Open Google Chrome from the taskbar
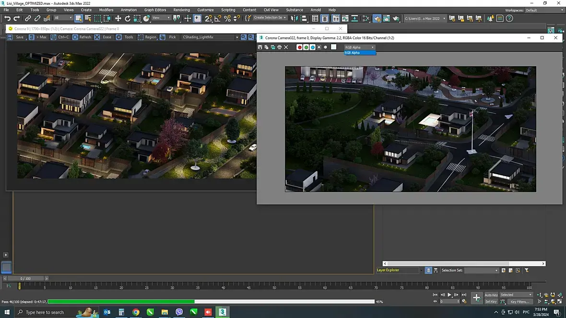The image size is (566, 318). [x=136, y=312]
